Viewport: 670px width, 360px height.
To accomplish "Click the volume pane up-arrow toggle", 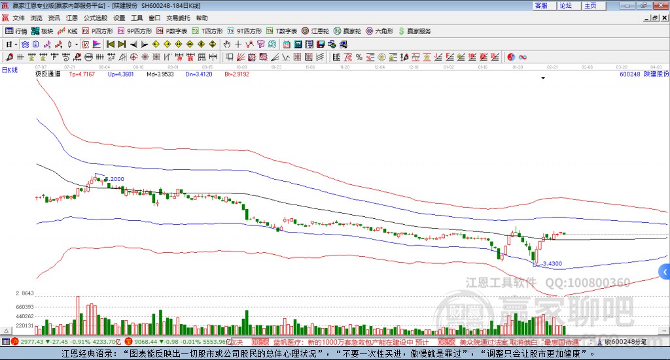I will (6, 331).
